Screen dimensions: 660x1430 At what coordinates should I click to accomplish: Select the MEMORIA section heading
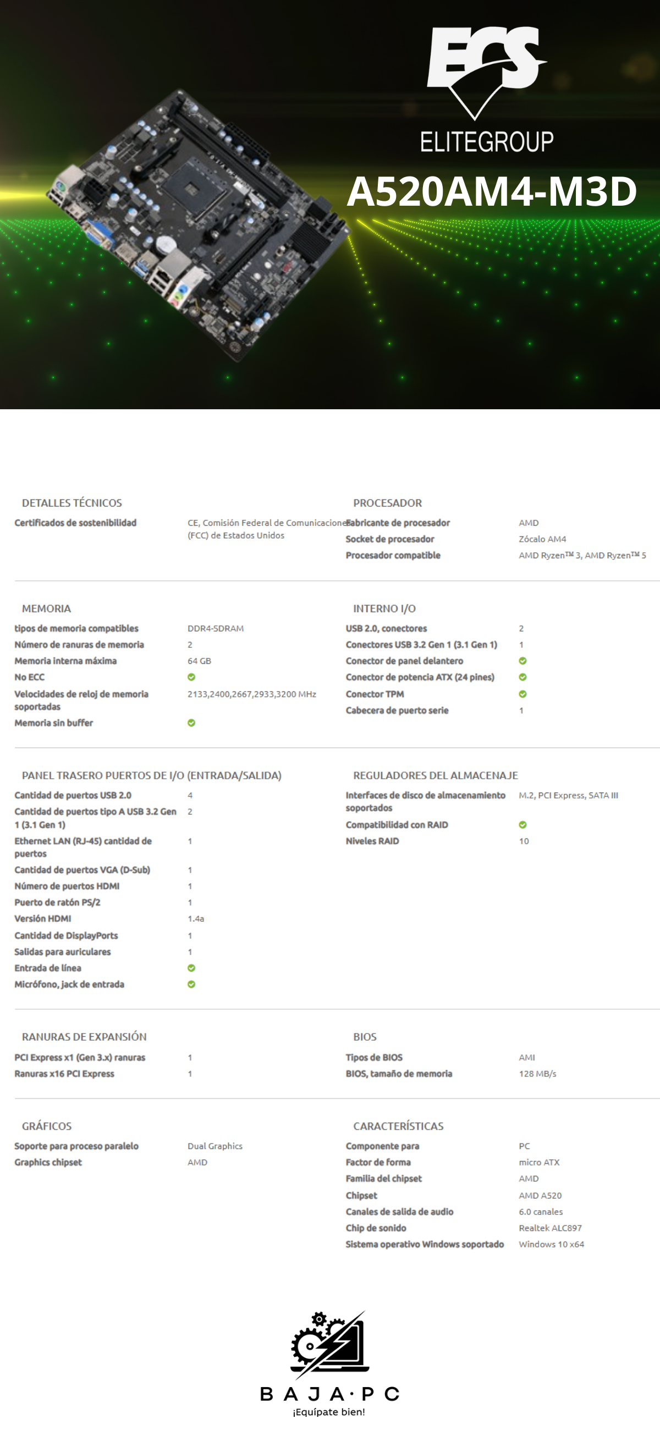click(47, 608)
